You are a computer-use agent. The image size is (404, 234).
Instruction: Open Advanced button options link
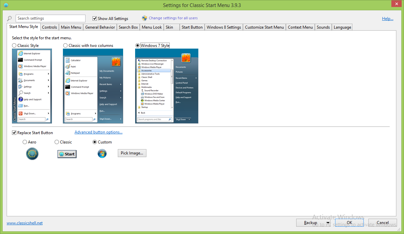tap(98, 132)
